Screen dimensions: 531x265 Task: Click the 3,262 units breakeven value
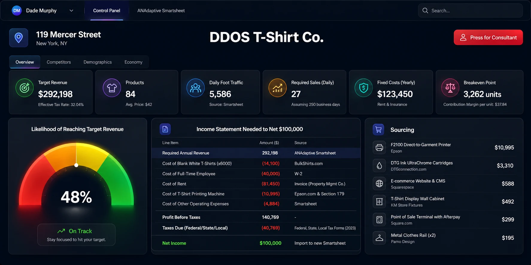pos(482,94)
